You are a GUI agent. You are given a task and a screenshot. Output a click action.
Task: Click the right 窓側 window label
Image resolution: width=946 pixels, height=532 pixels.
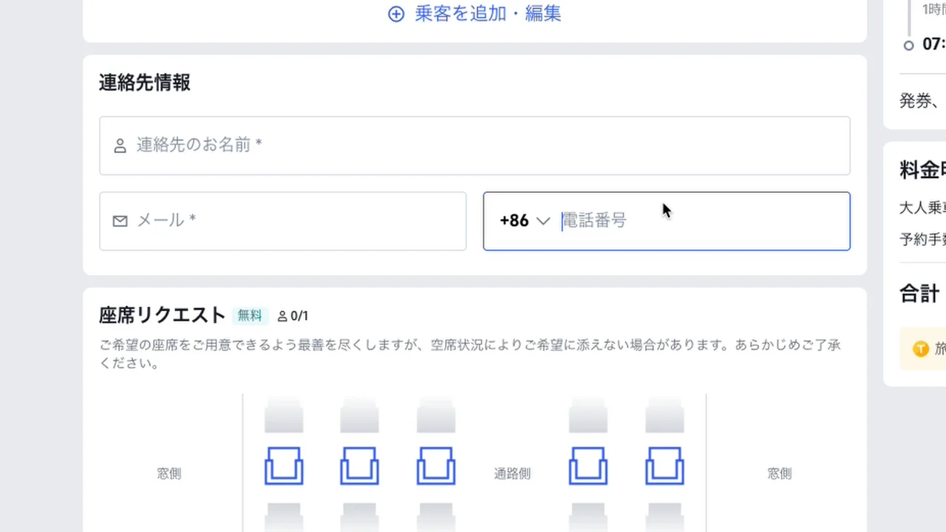[x=780, y=474]
